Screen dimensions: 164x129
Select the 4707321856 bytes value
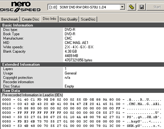click(78, 60)
